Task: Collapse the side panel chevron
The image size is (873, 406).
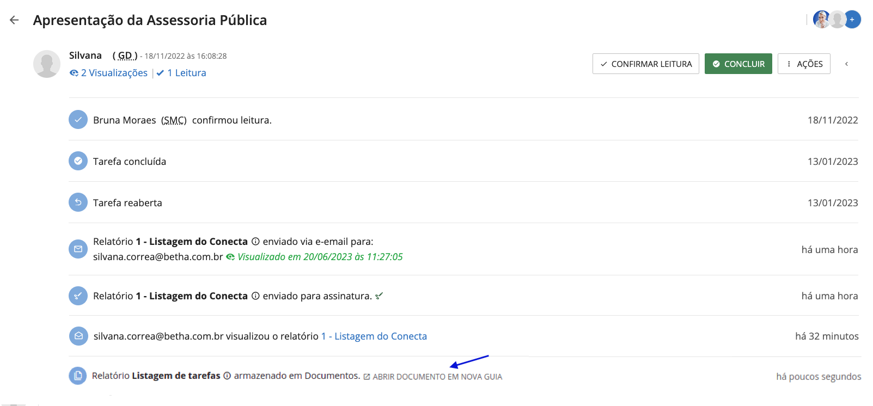Action: (x=846, y=64)
